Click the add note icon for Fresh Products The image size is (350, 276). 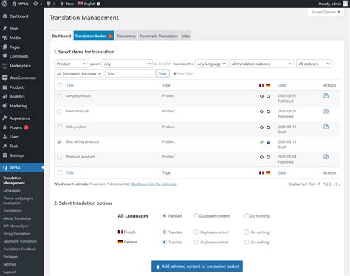pos(326,112)
